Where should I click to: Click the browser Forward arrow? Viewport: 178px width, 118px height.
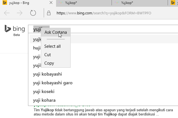pos(20,13)
